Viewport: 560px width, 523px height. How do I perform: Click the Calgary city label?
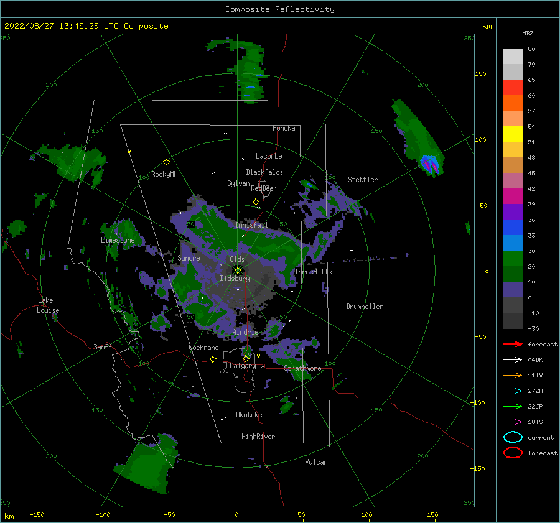click(x=243, y=366)
